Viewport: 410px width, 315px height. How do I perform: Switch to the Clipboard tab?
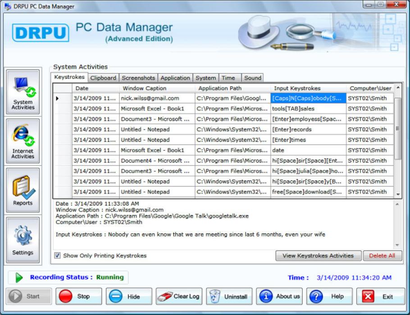point(103,78)
